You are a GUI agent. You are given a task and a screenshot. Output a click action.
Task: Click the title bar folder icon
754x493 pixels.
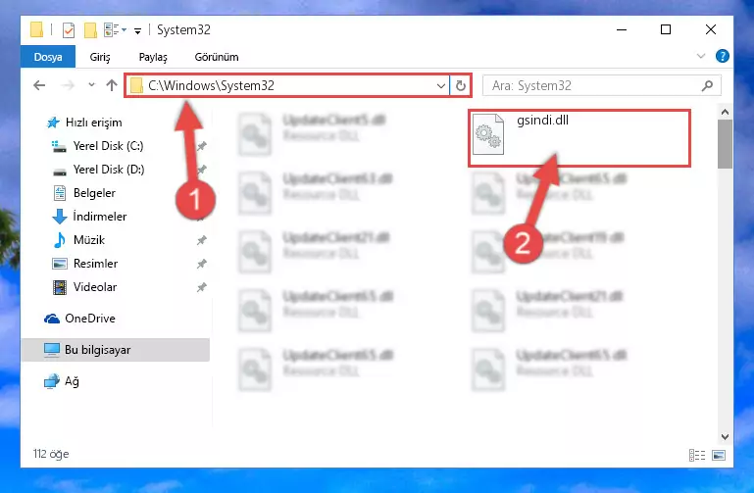click(x=36, y=29)
